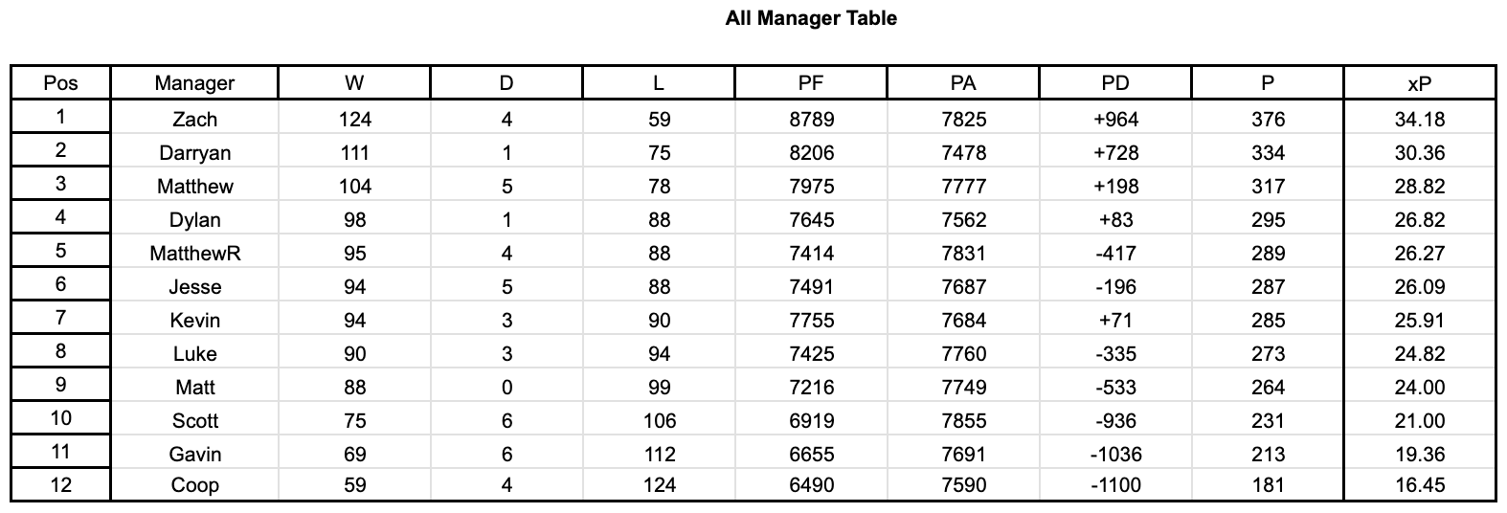Select Gavin's -1036 PD cell
The image size is (1507, 513).
coord(1115,455)
